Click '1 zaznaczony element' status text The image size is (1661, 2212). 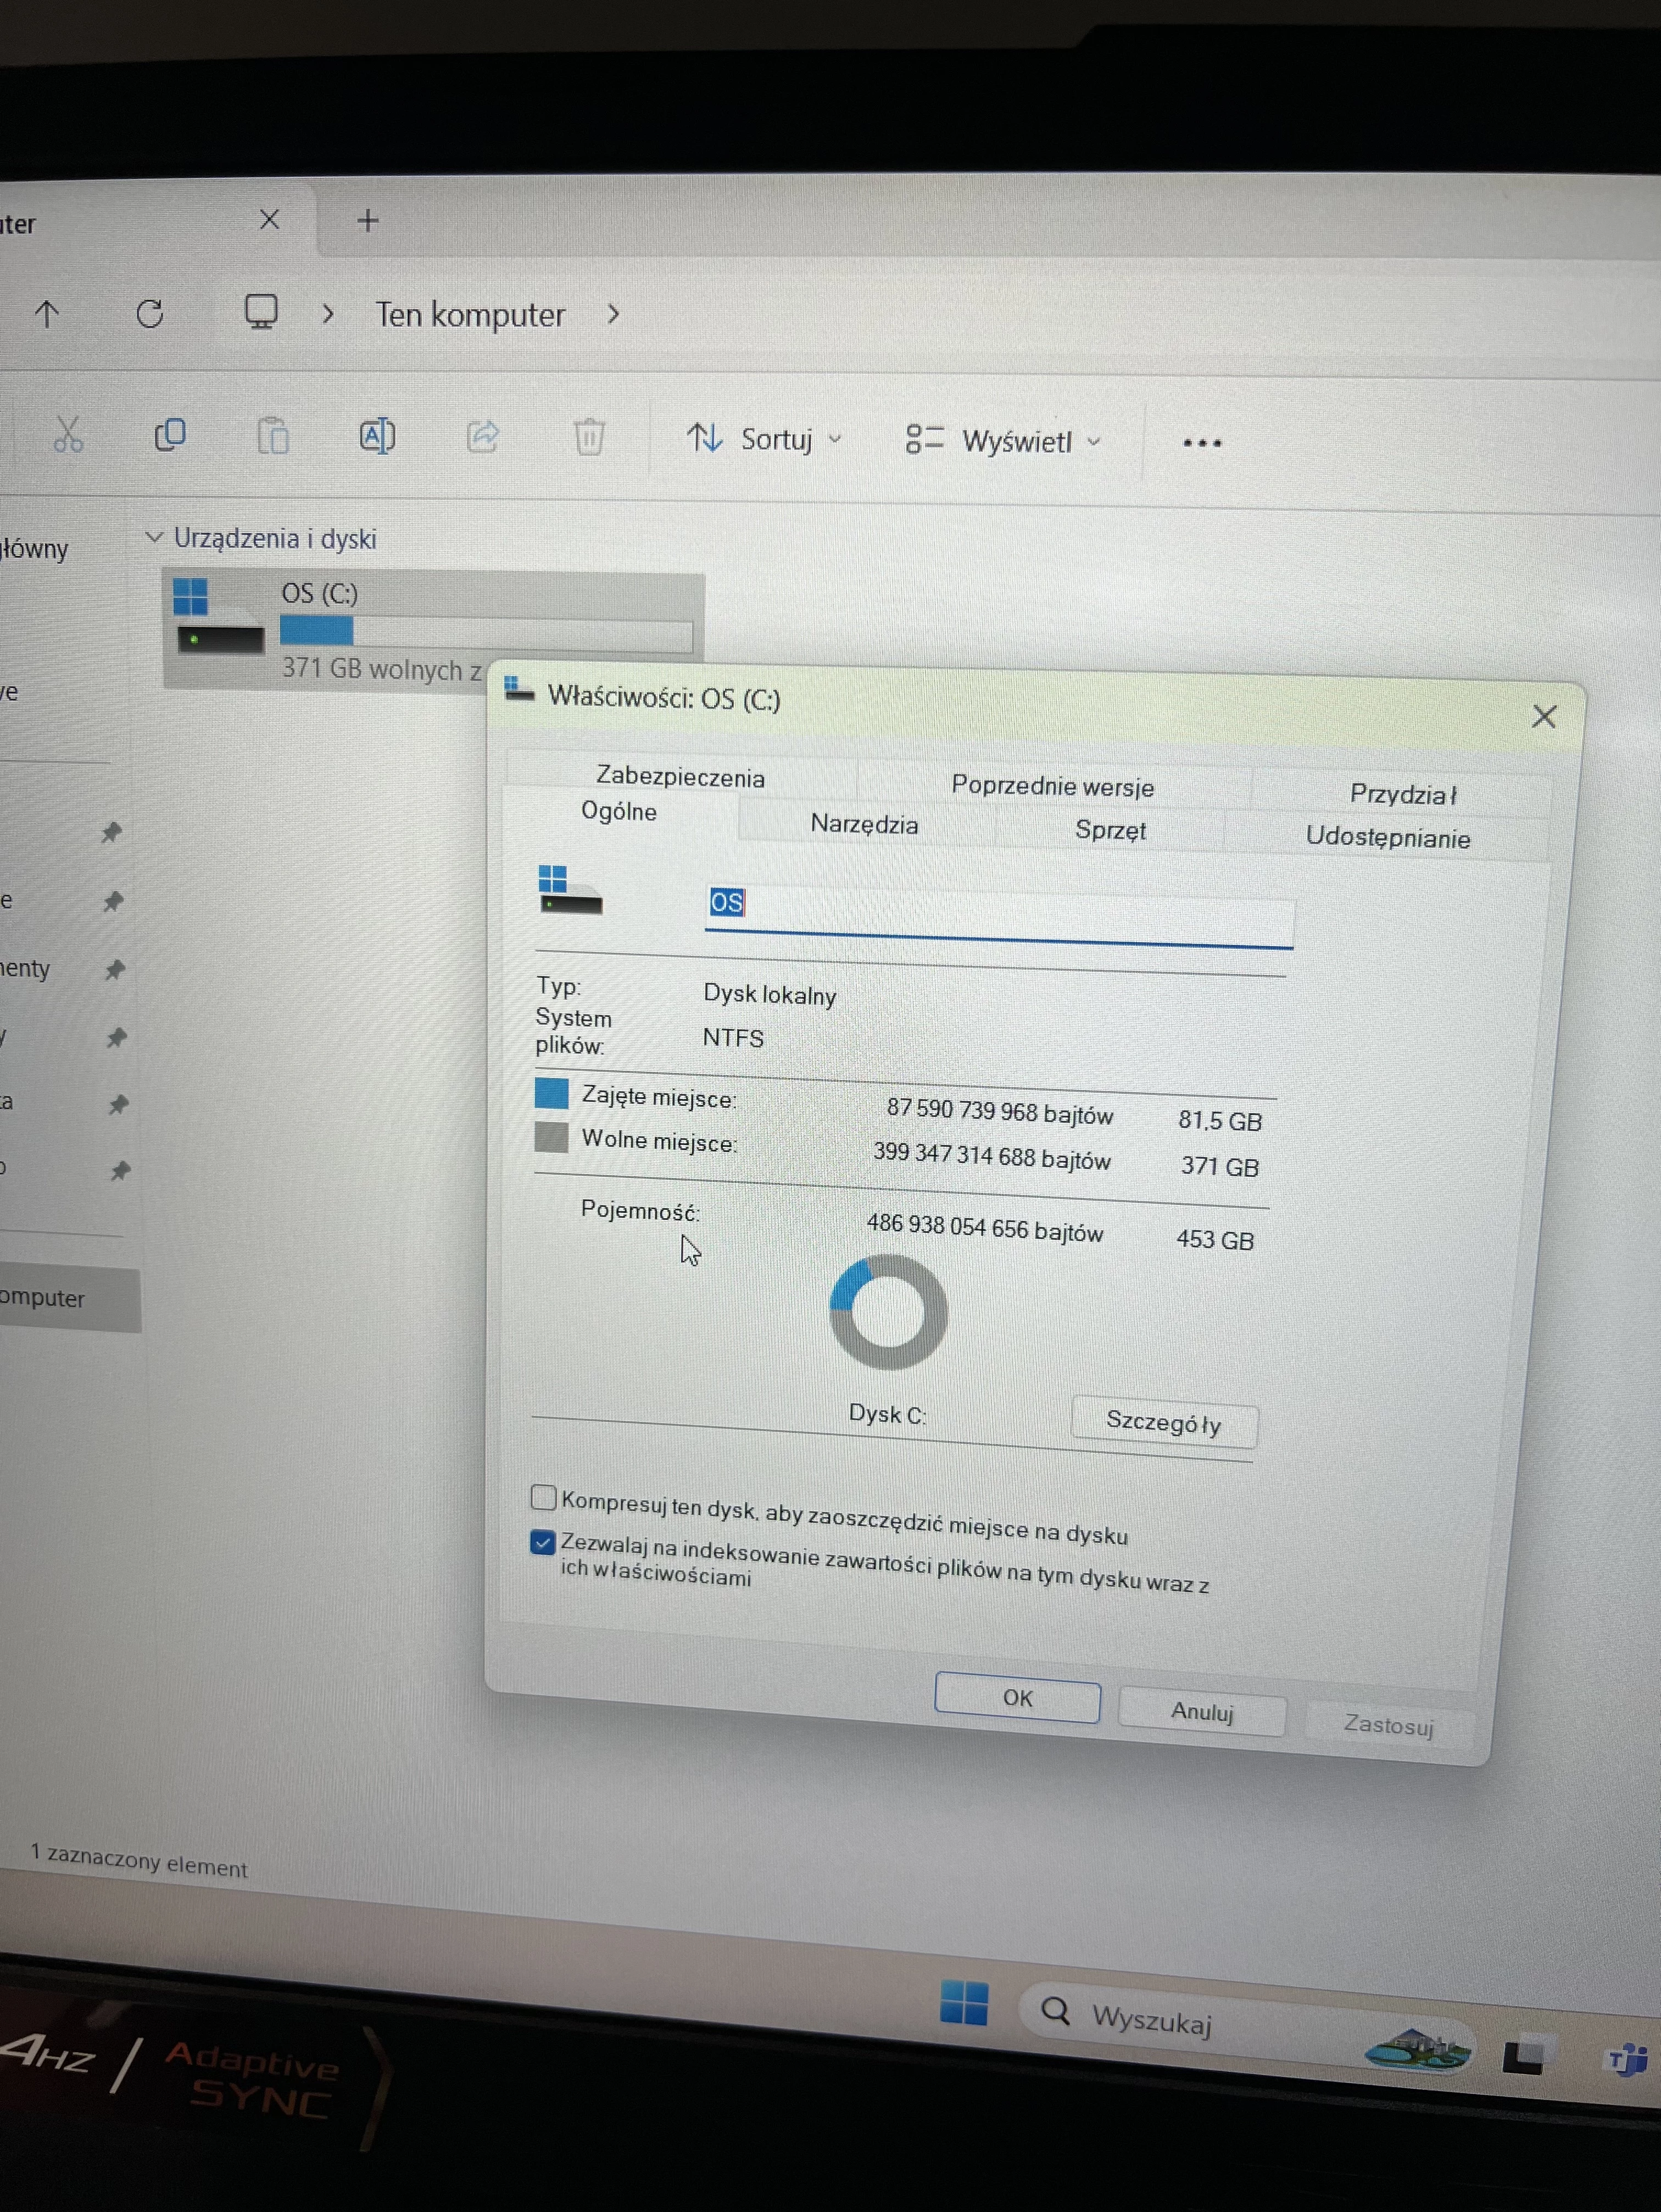139,1861
